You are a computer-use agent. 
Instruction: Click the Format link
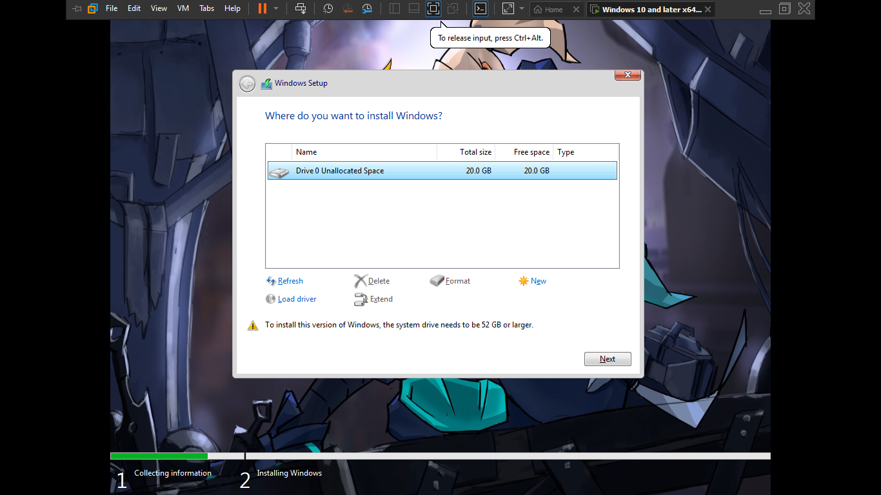click(458, 281)
